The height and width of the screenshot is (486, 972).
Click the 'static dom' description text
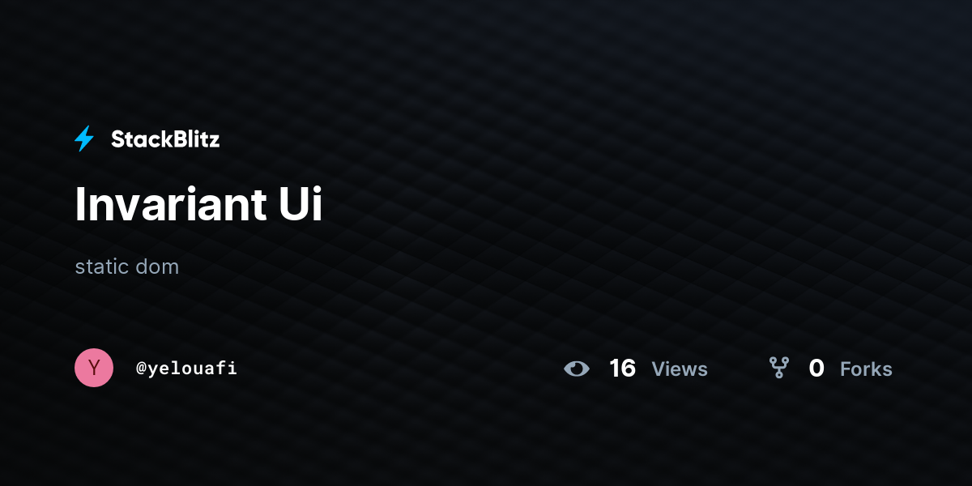point(127,266)
